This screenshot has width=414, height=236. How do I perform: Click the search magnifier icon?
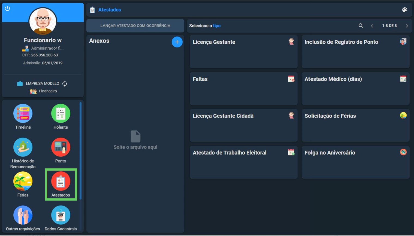coord(361,26)
